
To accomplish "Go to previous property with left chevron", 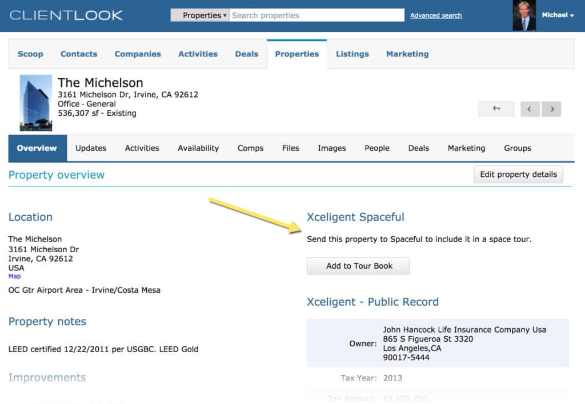I will point(530,109).
